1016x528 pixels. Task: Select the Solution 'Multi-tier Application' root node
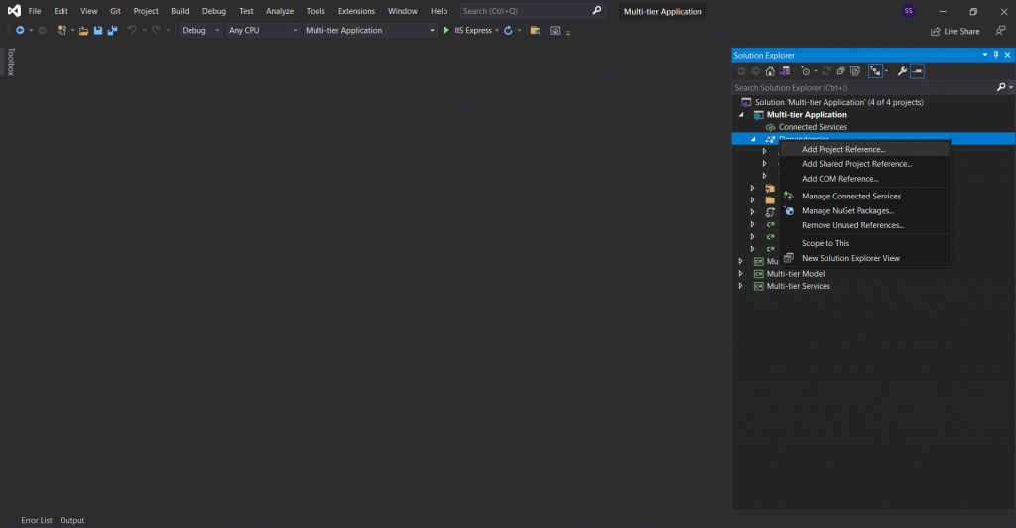[839, 102]
